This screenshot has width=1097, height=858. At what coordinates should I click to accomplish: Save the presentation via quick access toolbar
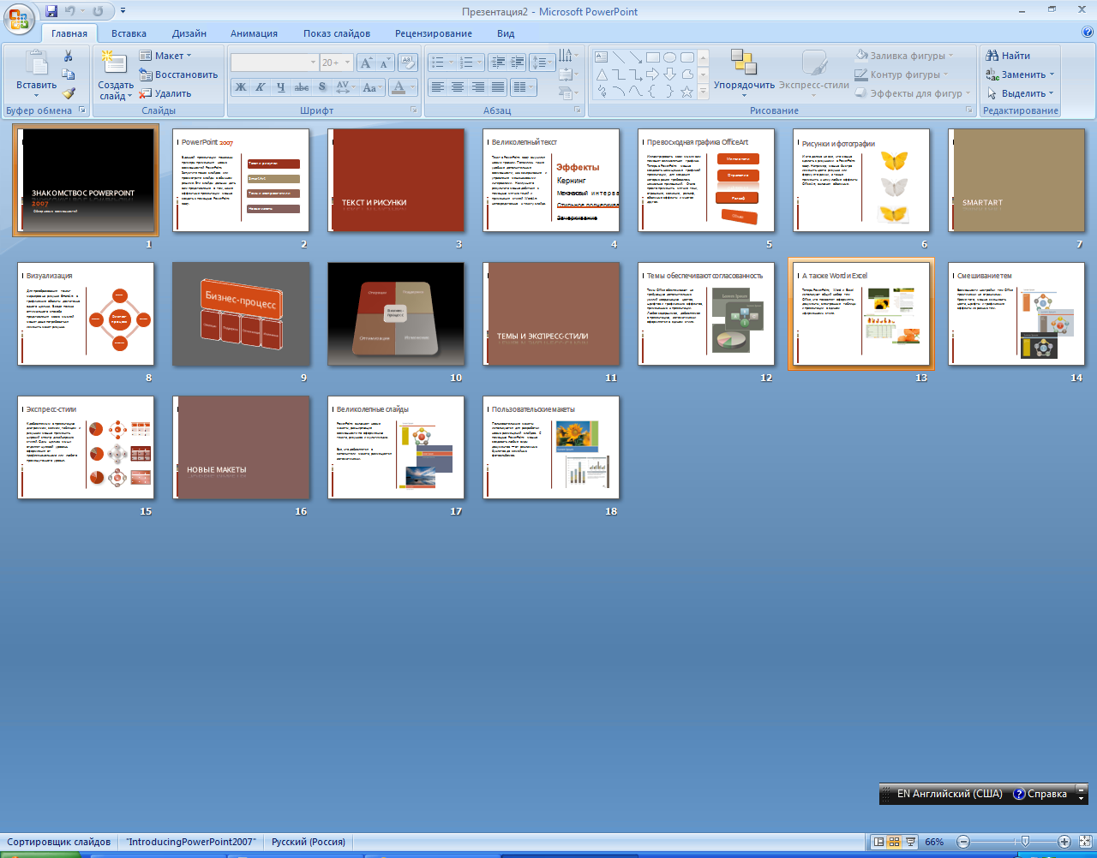point(51,11)
